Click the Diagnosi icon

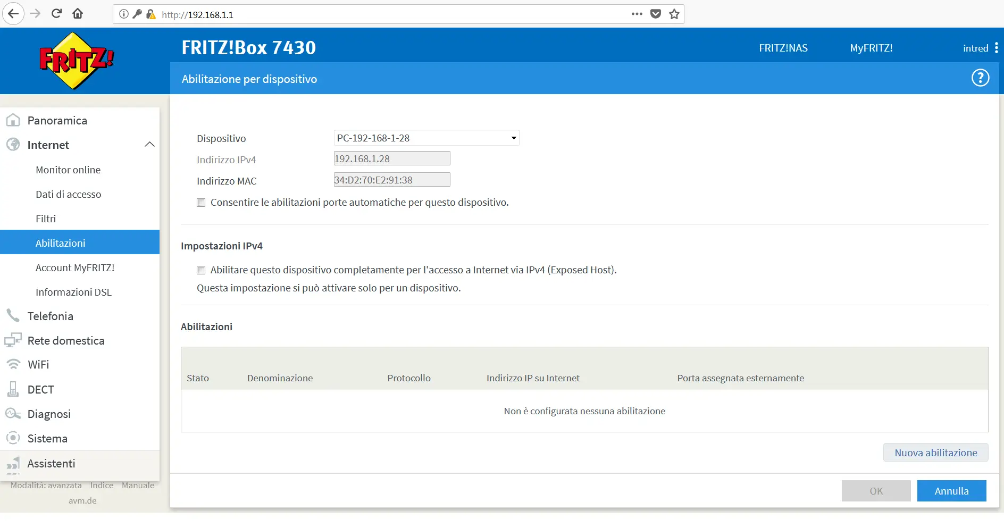point(13,413)
